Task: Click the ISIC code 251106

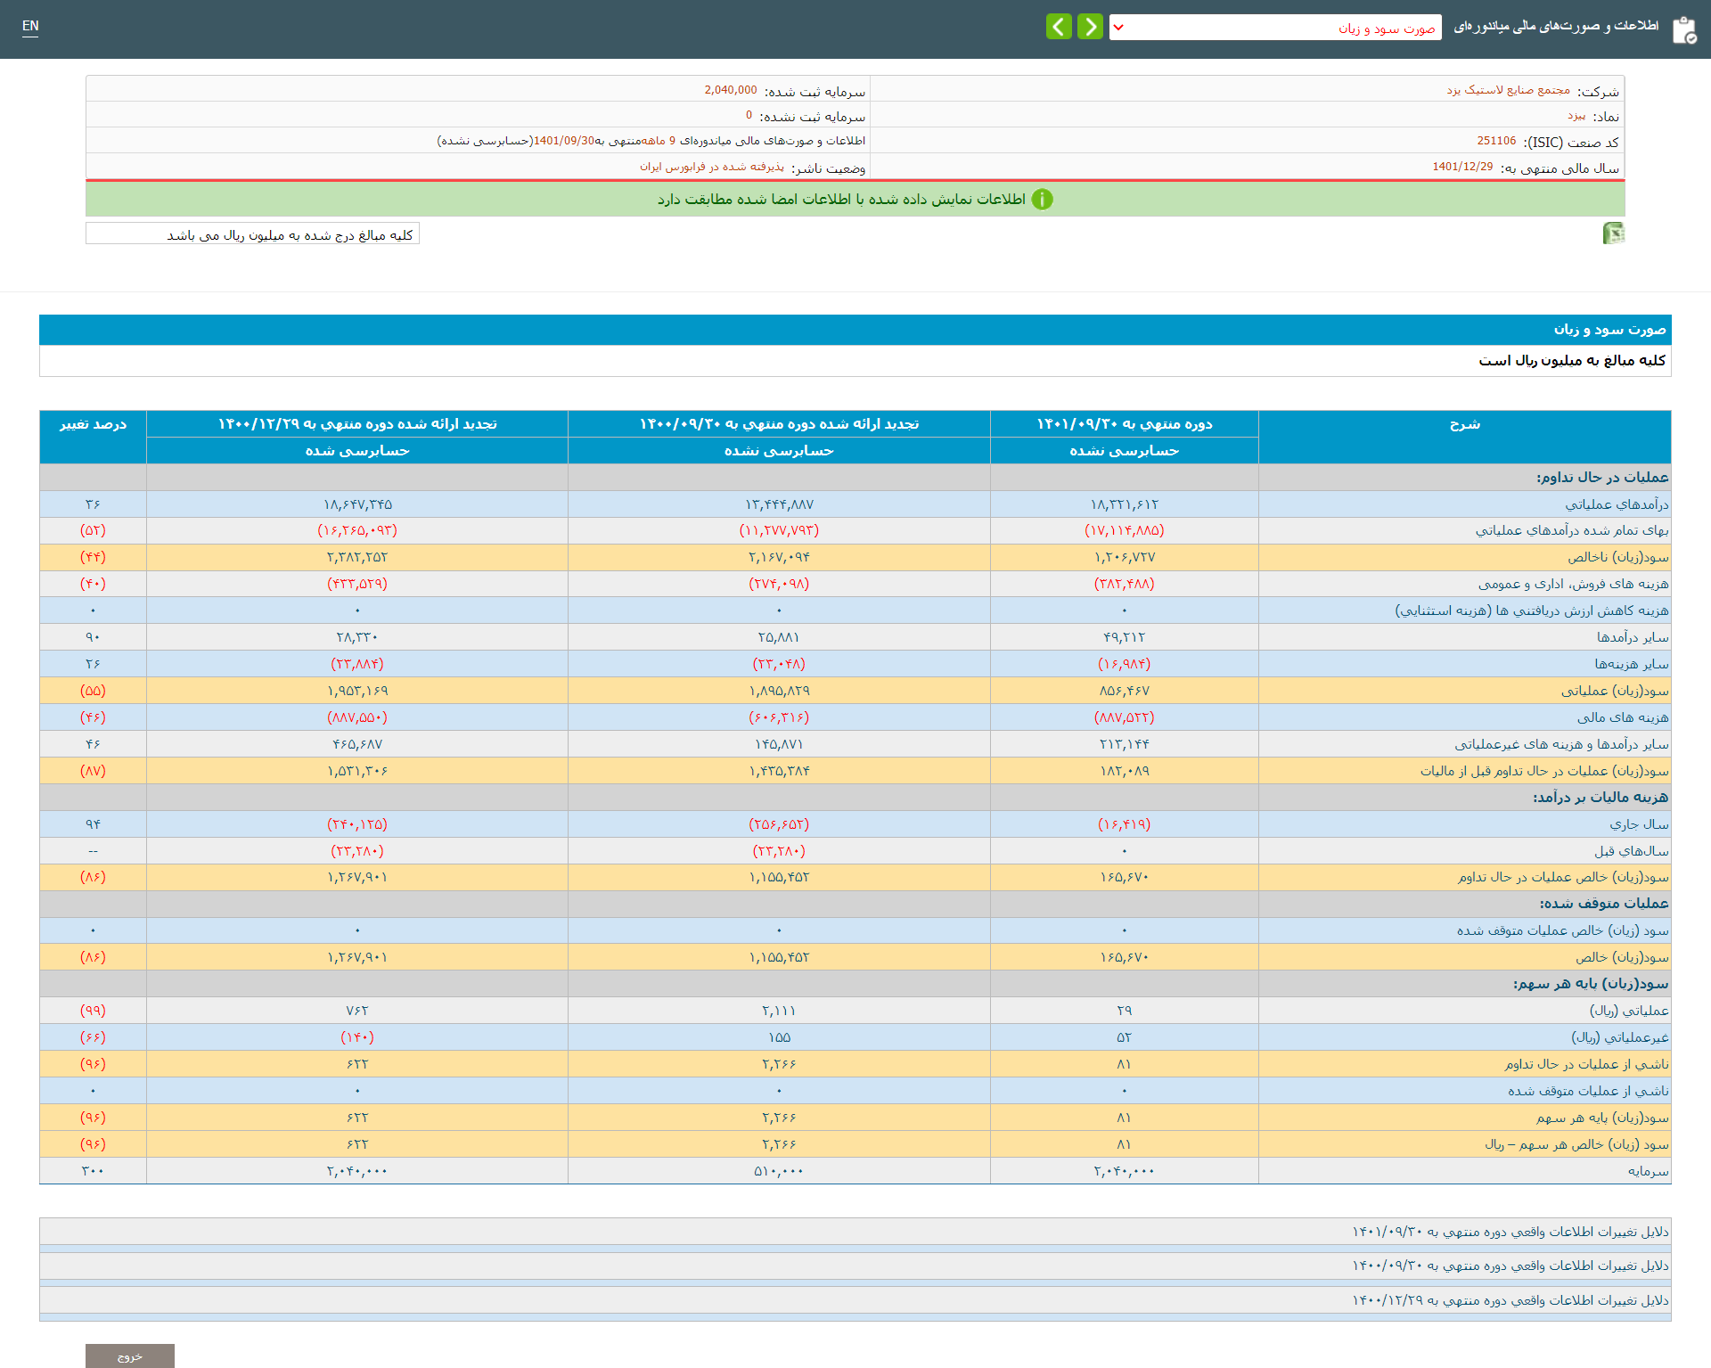Action: pyautogui.click(x=1496, y=141)
